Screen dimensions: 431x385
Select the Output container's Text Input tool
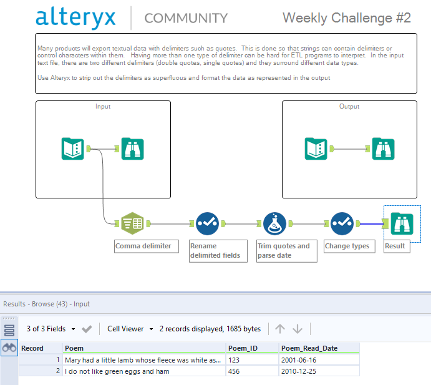[316, 149]
